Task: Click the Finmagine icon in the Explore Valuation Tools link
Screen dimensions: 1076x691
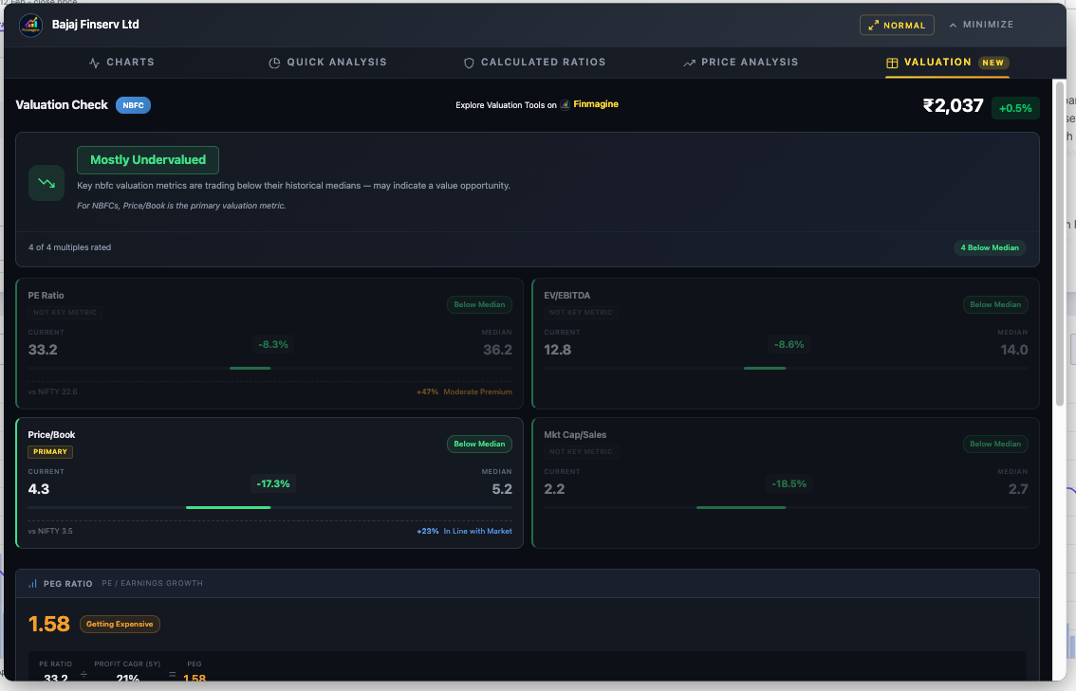Action: pyautogui.click(x=566, y=104)
